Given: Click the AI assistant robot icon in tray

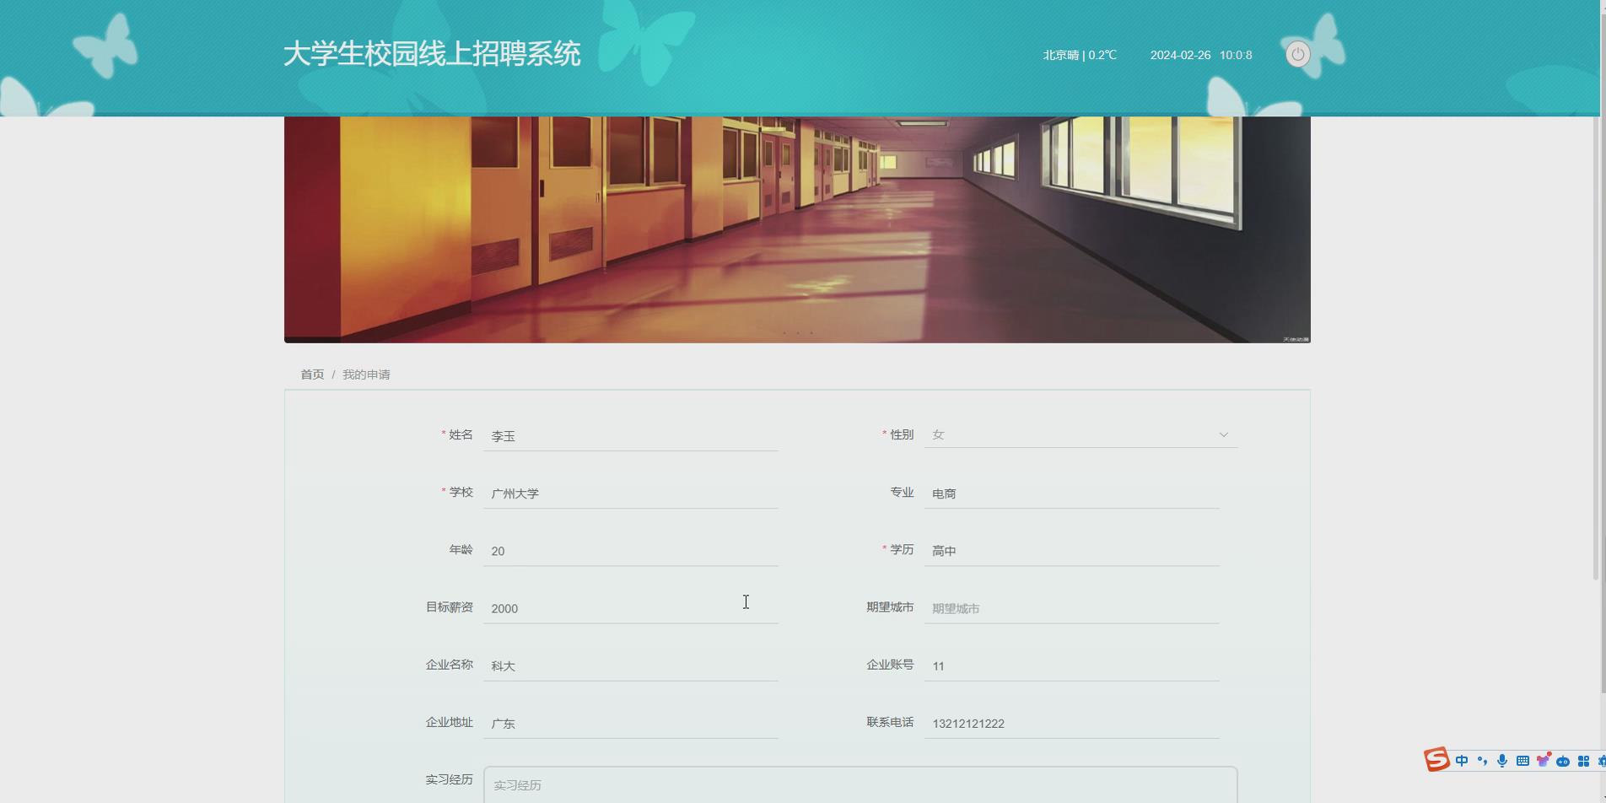Looking at the screenshot, I should tap(1563, 760).
